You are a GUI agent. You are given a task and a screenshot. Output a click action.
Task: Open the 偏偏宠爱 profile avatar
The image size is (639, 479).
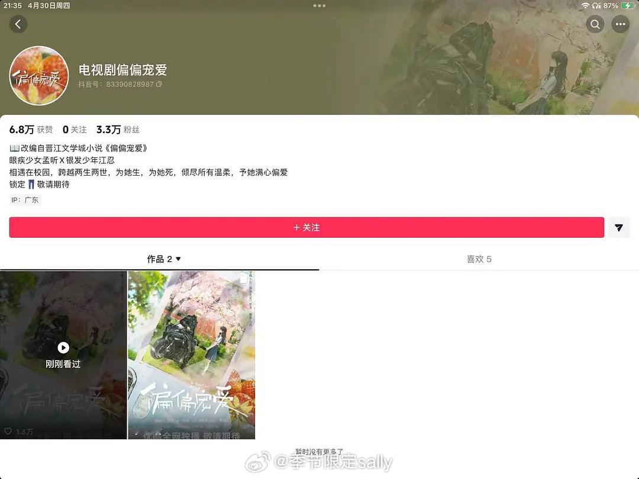(38, 75)
